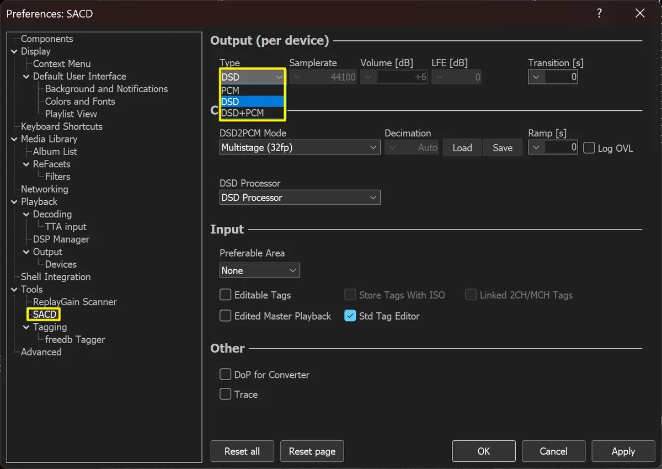The image size is (662, 469).
Task: Select DSD in the Type dropdown list
Action: 252,102
